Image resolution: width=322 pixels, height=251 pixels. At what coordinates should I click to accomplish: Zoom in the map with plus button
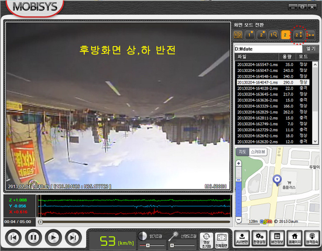(x=238, y=163)
